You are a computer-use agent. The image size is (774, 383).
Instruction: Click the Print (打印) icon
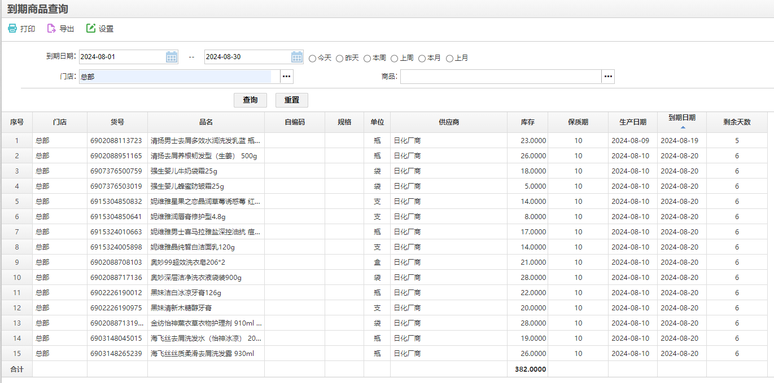[x=12, y=28]
